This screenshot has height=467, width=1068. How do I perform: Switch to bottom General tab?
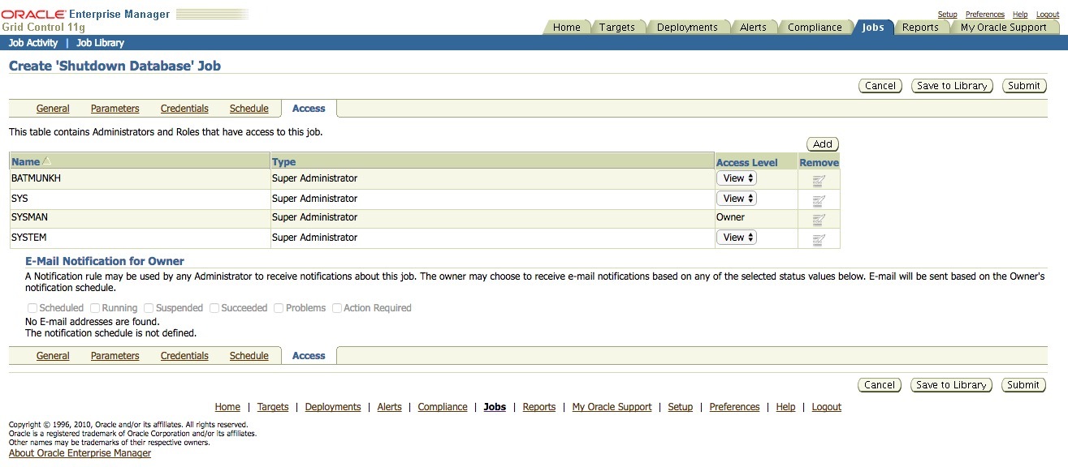53,356
